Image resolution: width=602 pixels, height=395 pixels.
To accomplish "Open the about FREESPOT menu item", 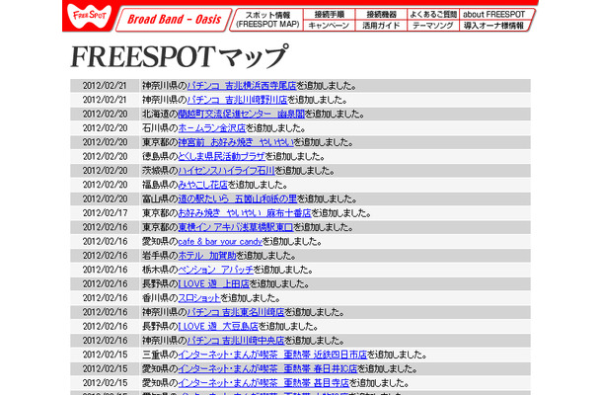I will (494, 14).
